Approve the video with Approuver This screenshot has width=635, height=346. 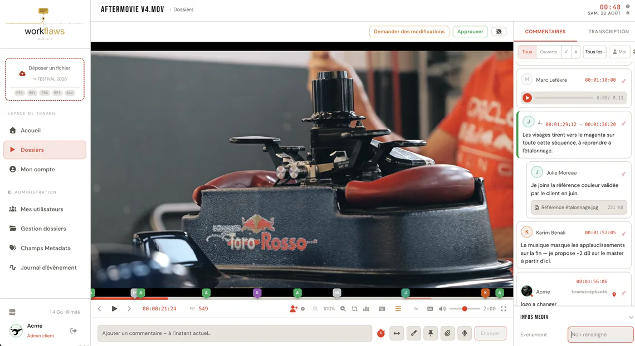coord(470,32)
